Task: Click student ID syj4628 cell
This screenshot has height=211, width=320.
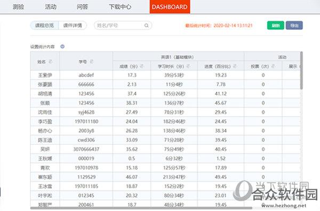Action: [x=86, y=112]
